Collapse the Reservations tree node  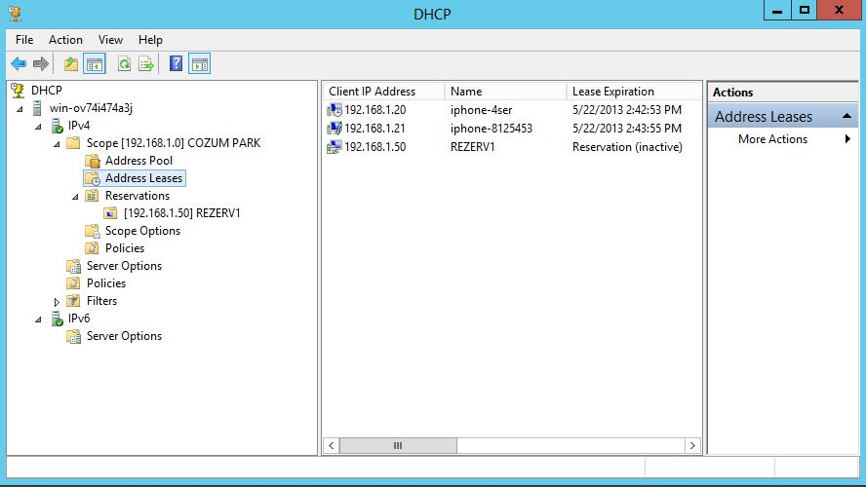[75, 196]
